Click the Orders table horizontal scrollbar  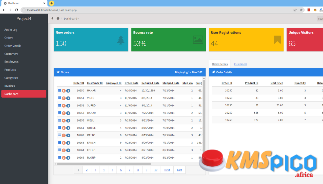tap(104, 164)
